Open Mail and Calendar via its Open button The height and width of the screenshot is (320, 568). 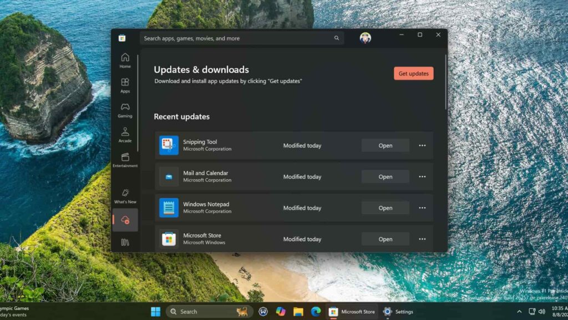pos(385,176)
